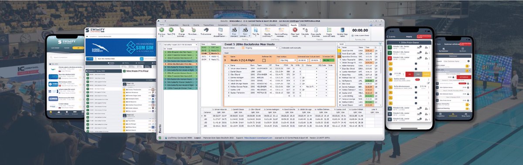Tap the back arrow next to Events on phone
Screen dimensions: 523x165
(387, 37)
